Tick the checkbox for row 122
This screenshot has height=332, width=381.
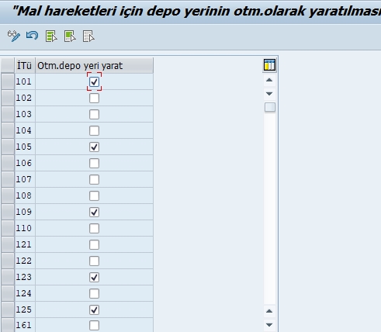[94, 261]
